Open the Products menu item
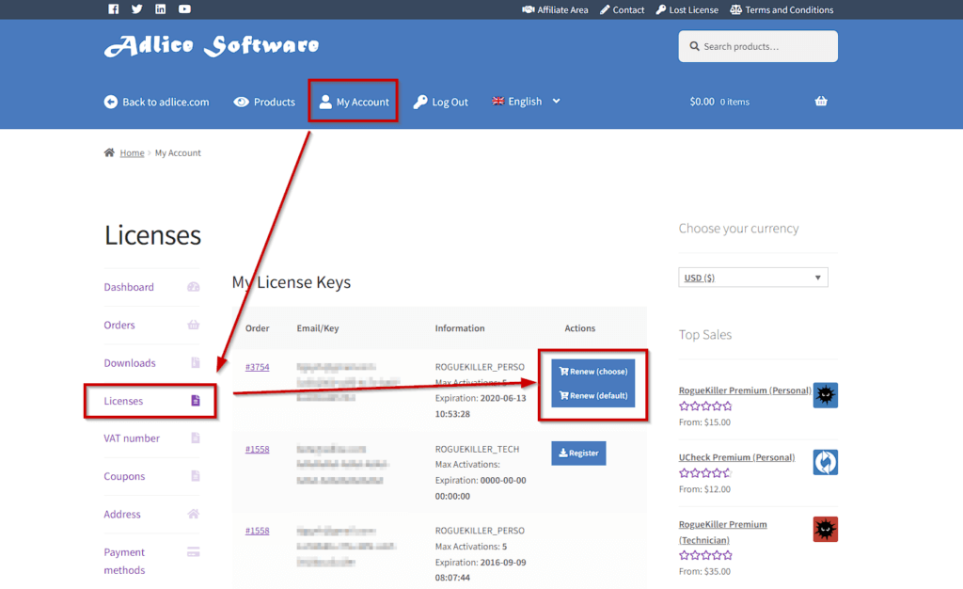963x589 pixels. click(264, 102)
